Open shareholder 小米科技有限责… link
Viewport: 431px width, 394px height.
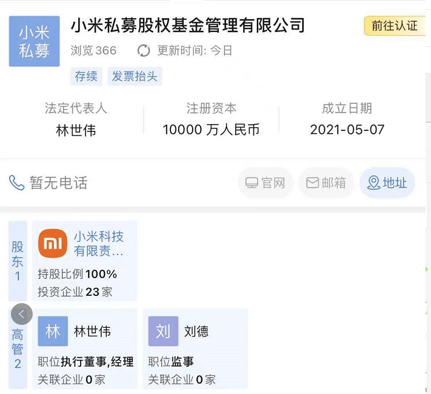click(99, 244)
